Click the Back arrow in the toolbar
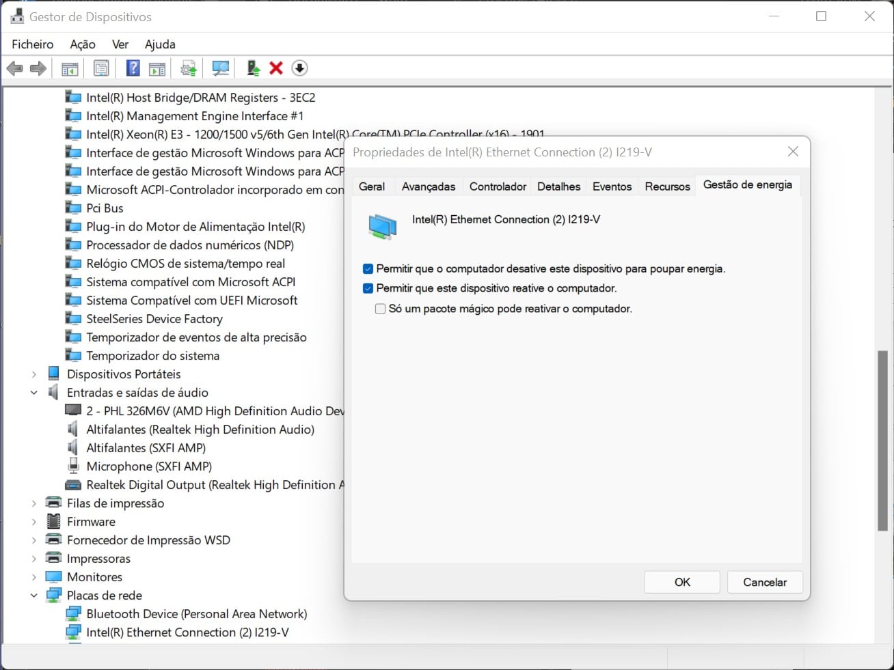 [15, 68]
